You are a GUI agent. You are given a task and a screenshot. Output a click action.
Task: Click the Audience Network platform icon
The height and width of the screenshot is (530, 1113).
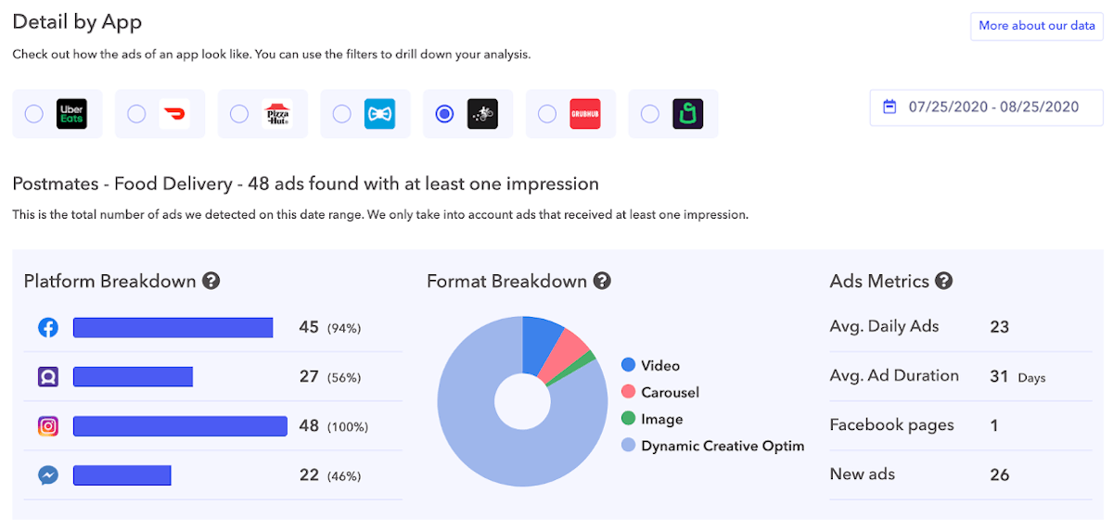[x=48, y=376]
